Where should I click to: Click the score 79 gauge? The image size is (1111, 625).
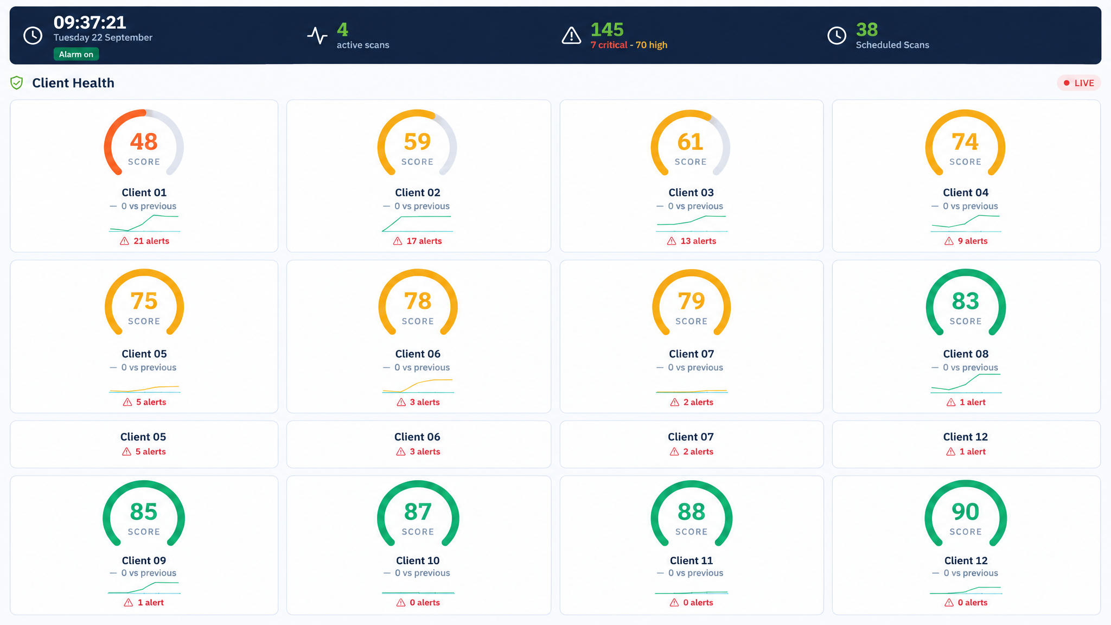click(692, 303)
